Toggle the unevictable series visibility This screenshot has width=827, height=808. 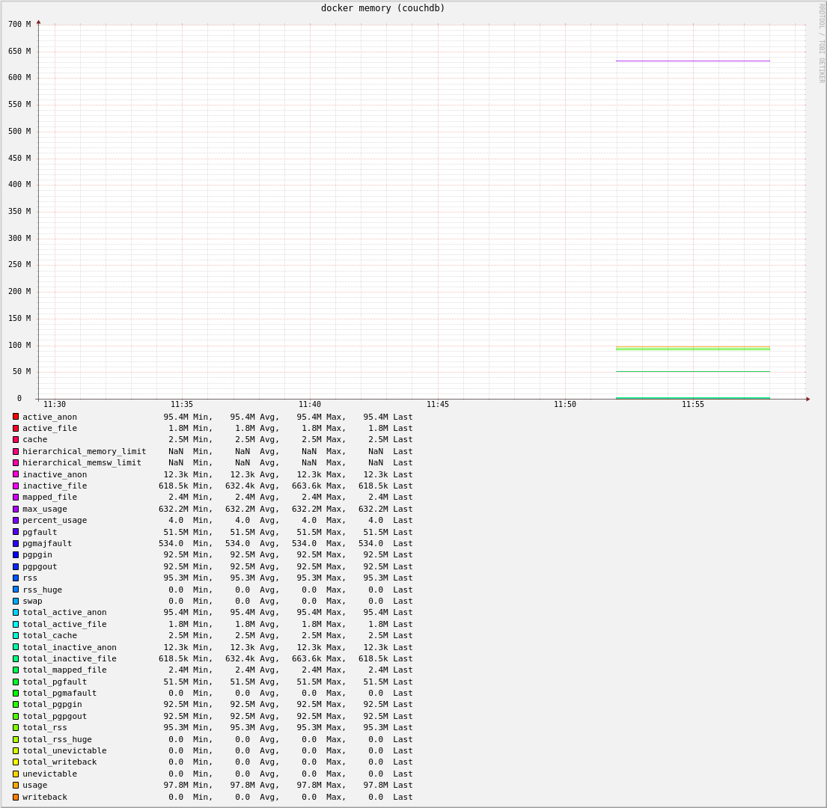pos(16,774)
